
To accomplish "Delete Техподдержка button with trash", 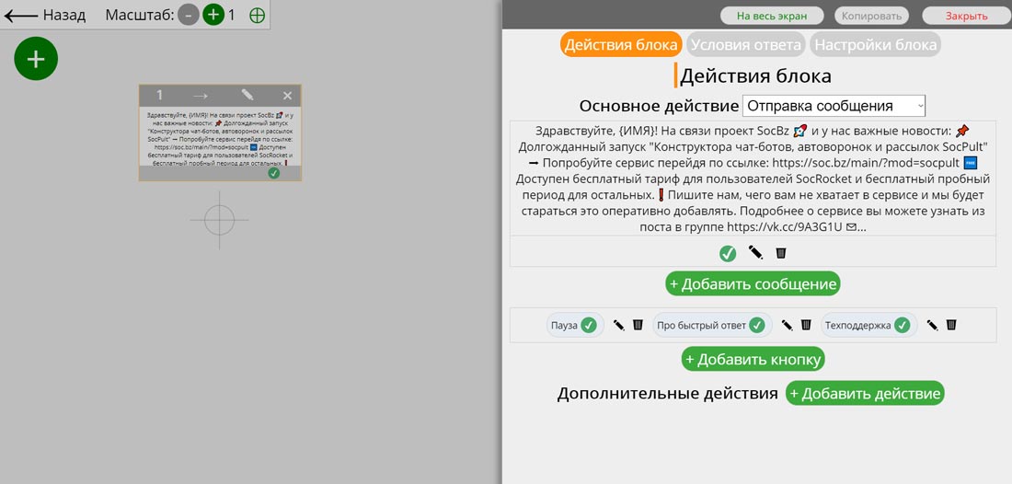I will point(951,325).
